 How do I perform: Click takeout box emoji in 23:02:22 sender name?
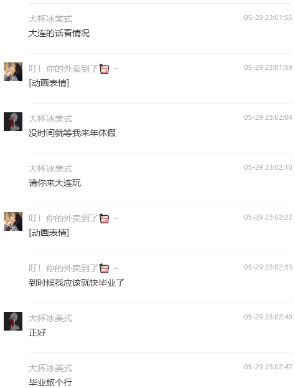[x=104, y=218]
